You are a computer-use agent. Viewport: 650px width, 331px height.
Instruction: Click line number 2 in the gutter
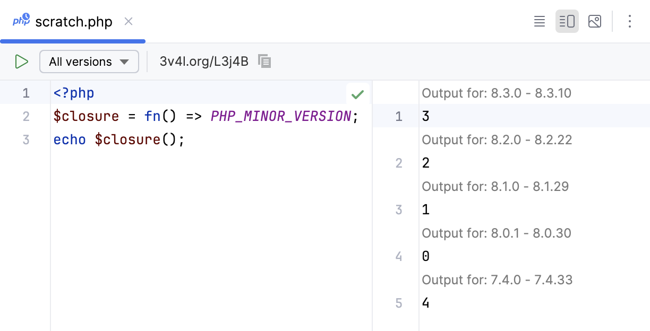(26, 116)
